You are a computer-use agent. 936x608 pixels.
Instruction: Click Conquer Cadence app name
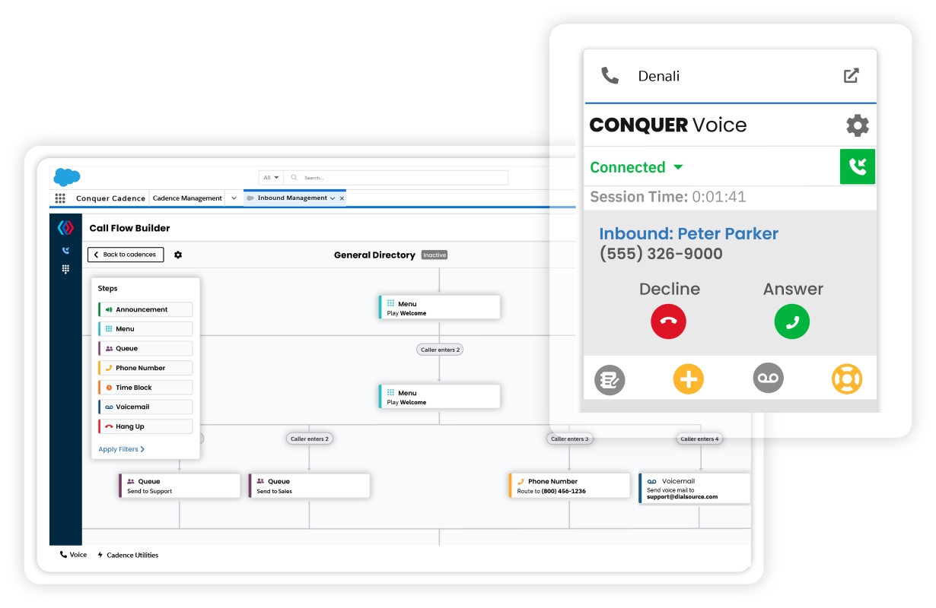(x=110, y=198)
